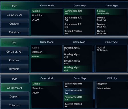Open Co-op vs. AI tab in top panel
Screen dimensions: 128x109
click(15, 15)
